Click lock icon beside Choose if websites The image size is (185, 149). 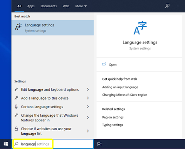tap(16, 129)
